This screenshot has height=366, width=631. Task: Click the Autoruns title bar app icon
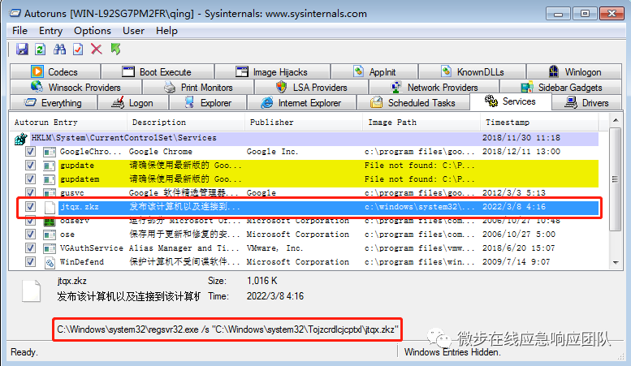click(15, 13)
